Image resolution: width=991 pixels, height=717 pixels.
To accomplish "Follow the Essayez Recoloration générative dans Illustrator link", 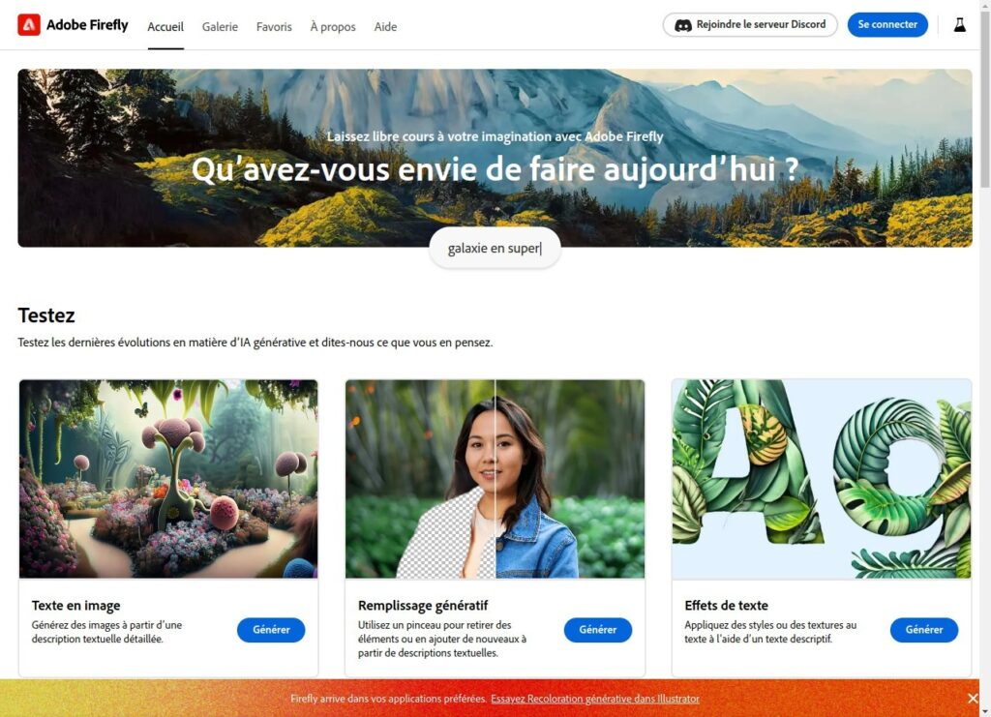I will 595,699.
